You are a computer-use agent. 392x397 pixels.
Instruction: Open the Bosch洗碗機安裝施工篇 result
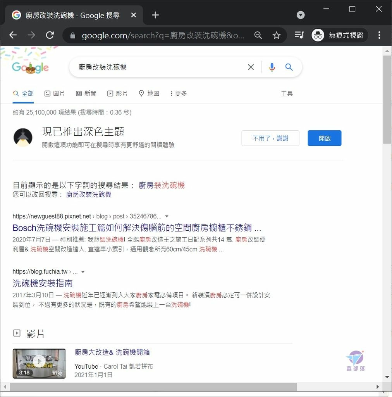tap(137, 228)
